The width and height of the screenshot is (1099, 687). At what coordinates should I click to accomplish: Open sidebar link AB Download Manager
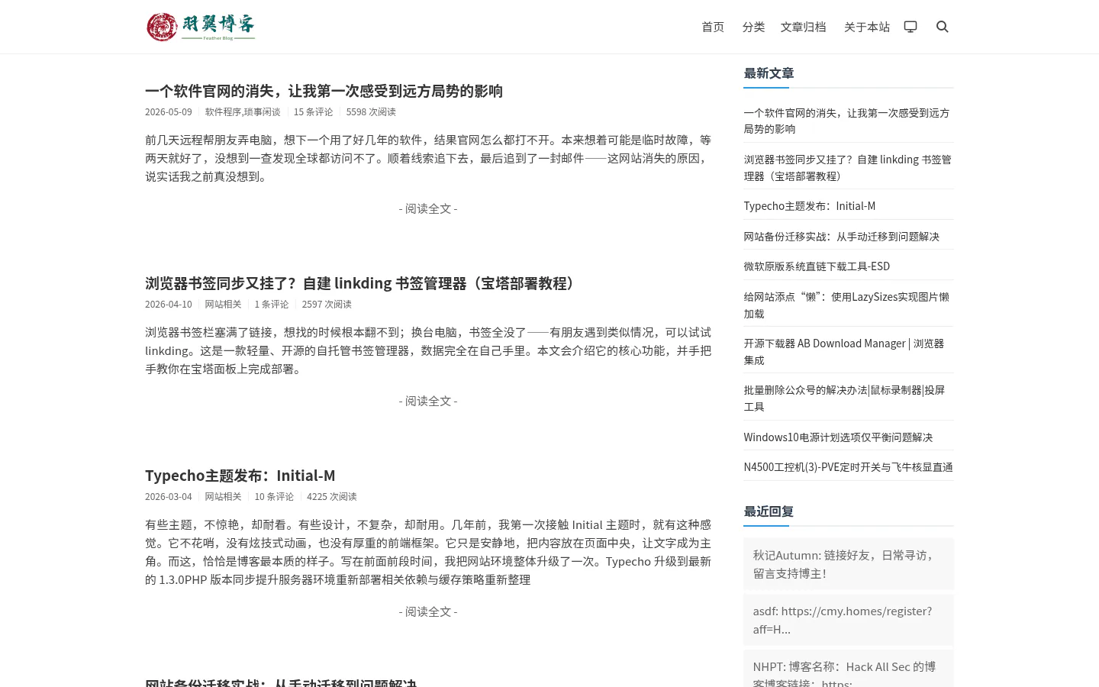coord(844,352)
